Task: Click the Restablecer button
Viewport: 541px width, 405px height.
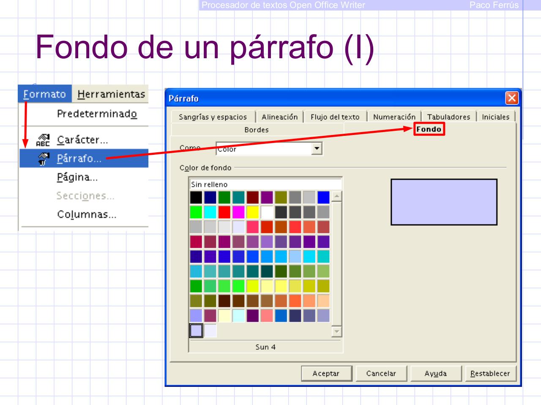Action: tap(490, 373)
